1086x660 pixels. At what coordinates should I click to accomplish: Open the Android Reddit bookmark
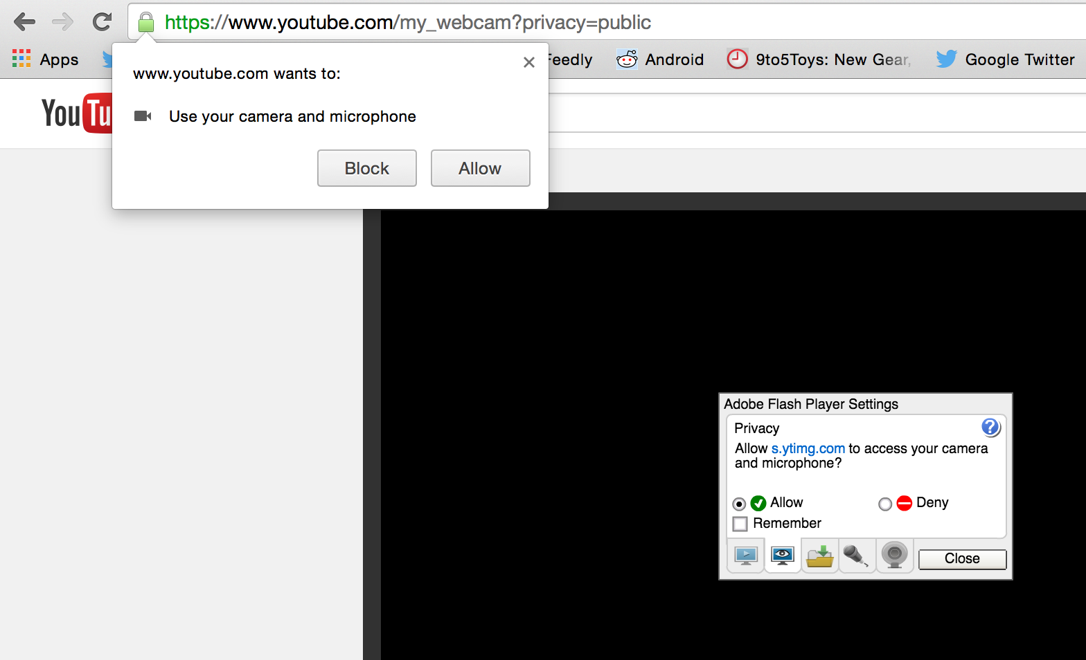click(660, 59)
